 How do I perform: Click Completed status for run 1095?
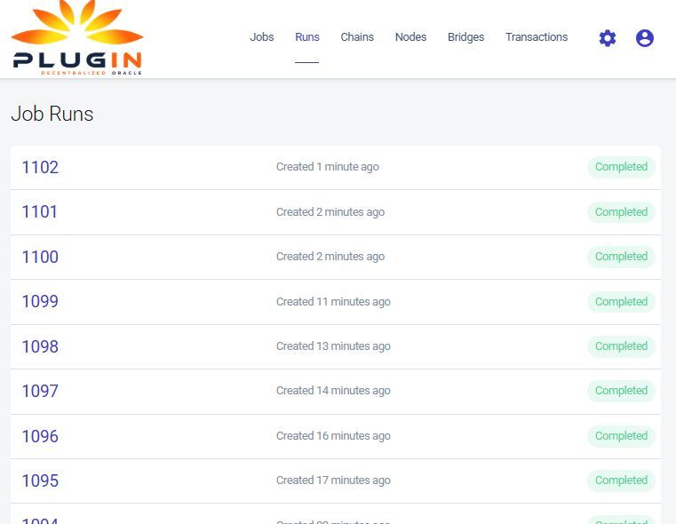tap(621, 480)
